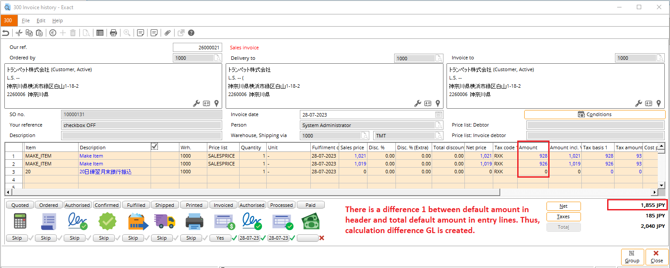Click the red X mark beside Paid
The image size is (670, 268).
pyautogui.click(x=322, y=238)
